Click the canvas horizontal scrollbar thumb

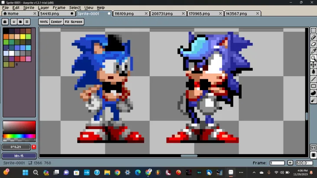[189, 156]
